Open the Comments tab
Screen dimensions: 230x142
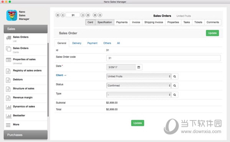[213, 22]
